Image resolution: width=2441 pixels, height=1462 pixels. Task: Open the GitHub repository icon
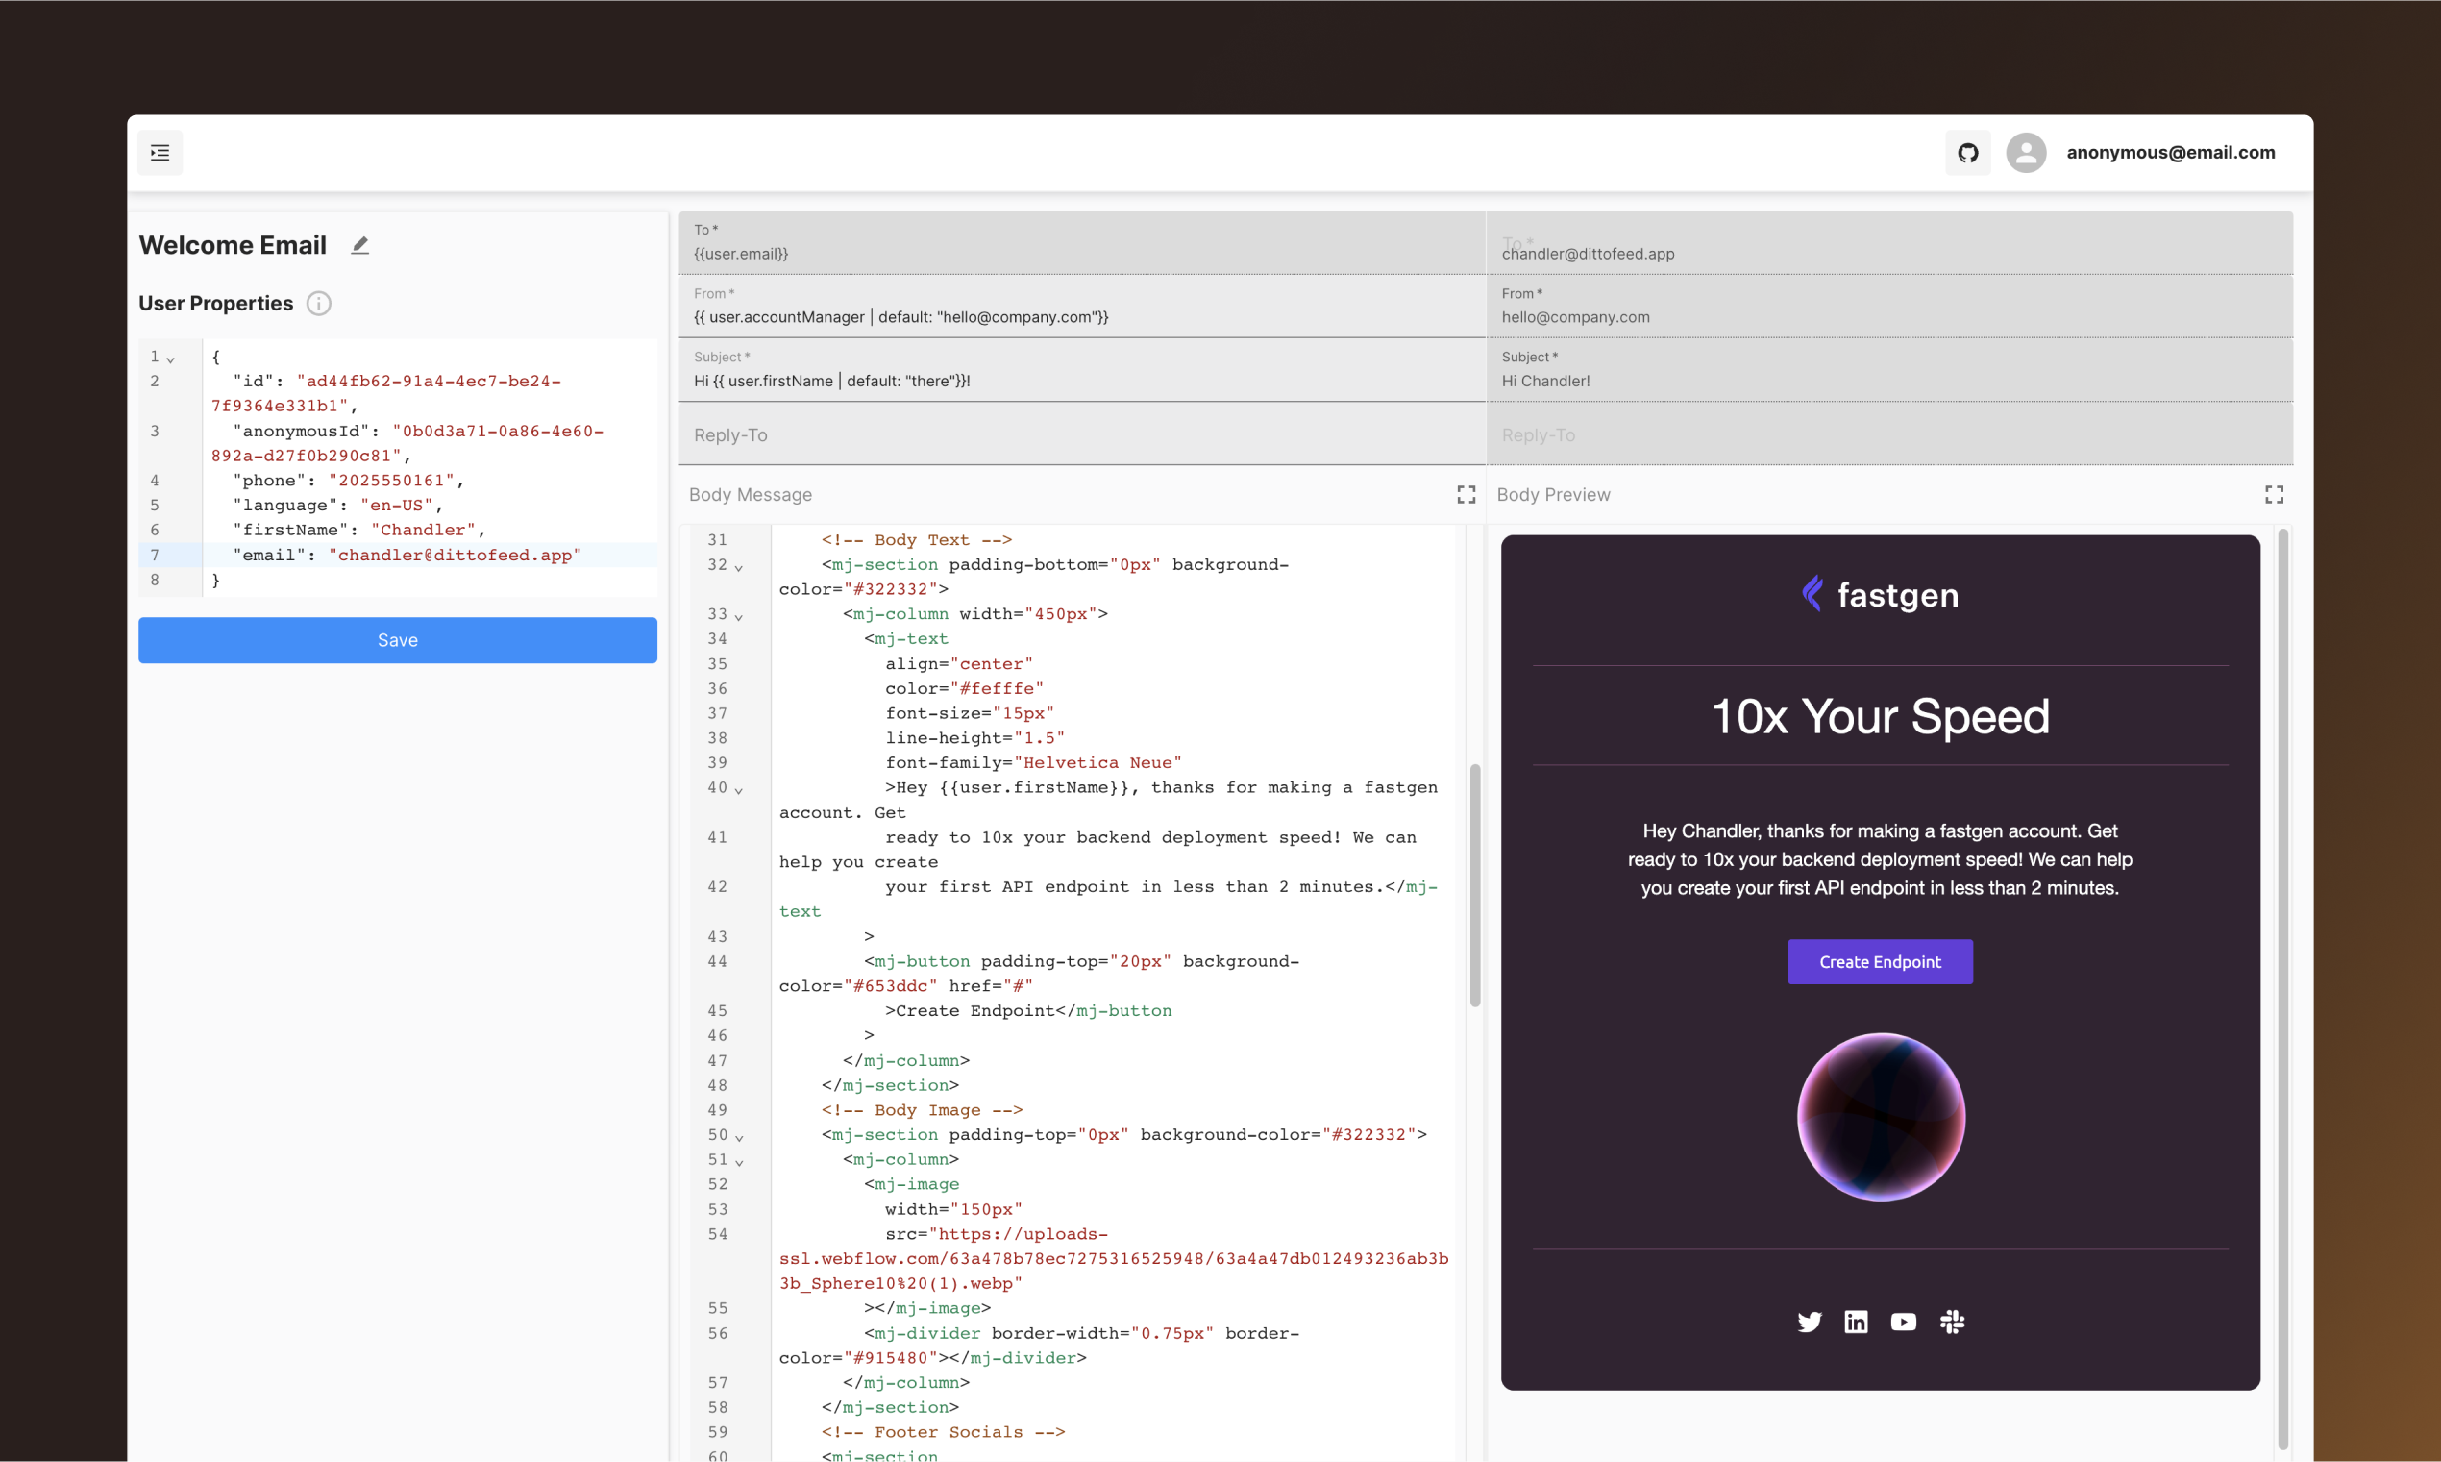coord(1967,153)
